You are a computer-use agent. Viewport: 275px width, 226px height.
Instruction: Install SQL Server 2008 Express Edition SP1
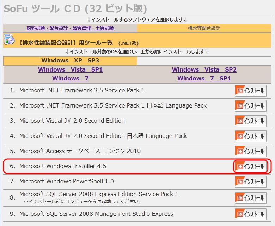pos(250,198)
